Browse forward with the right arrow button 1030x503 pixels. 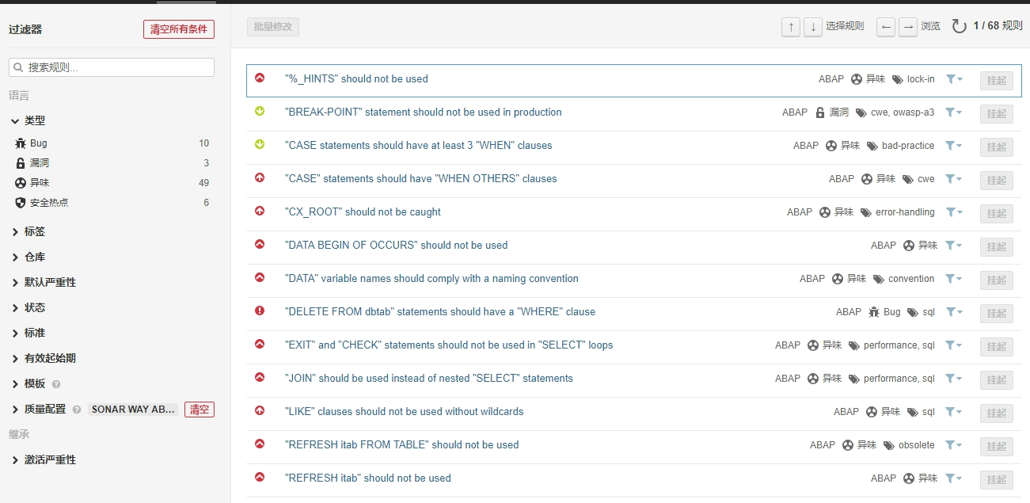[907, 26]
